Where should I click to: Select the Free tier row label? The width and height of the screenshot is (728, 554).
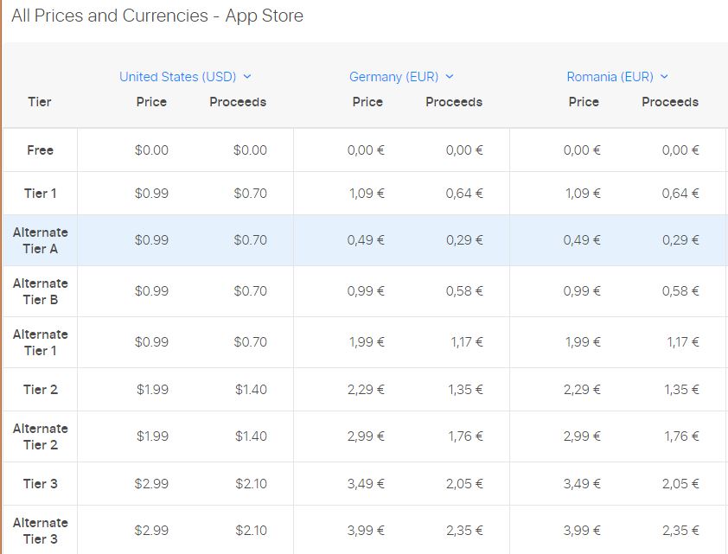point(40,150)
